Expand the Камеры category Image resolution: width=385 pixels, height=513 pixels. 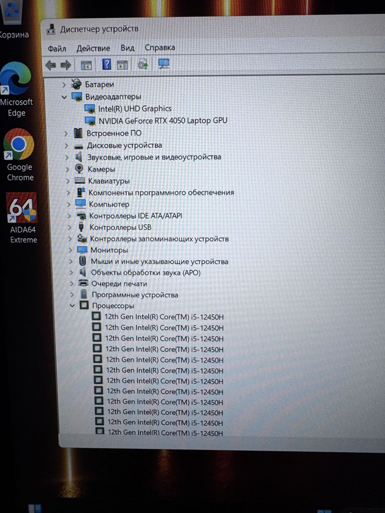(x=67, y=169)
